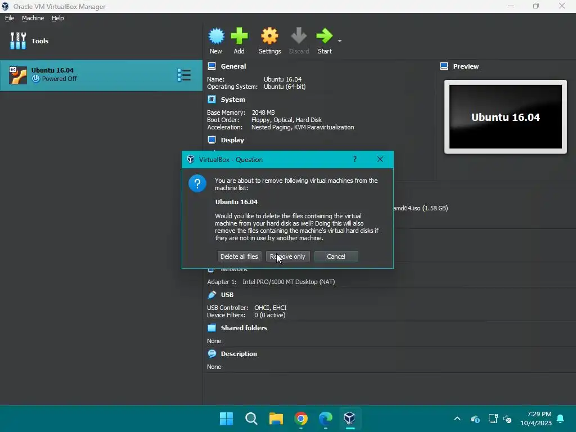Select the Tools entry icon
Screen dimensions: 576x432
pos(18,40)
